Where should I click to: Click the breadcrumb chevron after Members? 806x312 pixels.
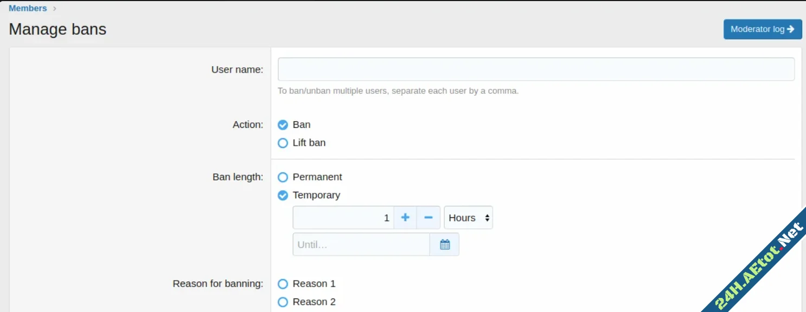55,9
